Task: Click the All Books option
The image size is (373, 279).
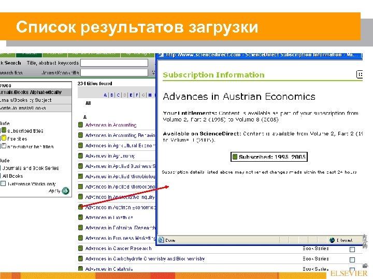Action: [x=12, y=176]
